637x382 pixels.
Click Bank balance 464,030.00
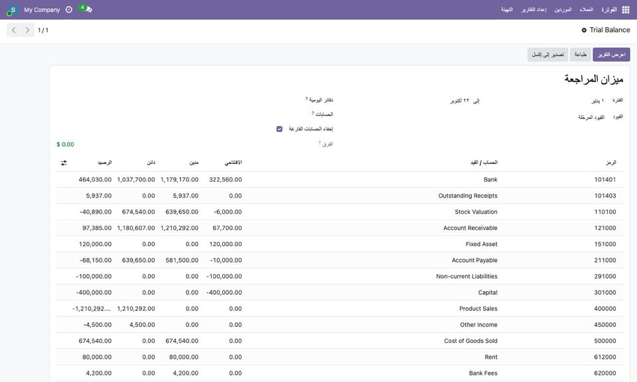coord(95,180)
